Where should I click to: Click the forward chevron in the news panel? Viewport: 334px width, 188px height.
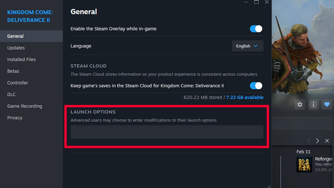point(317,141)
